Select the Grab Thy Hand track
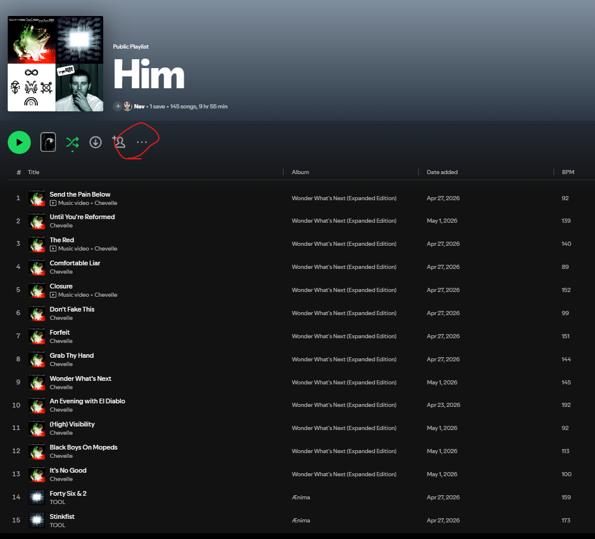 (72, 355)
